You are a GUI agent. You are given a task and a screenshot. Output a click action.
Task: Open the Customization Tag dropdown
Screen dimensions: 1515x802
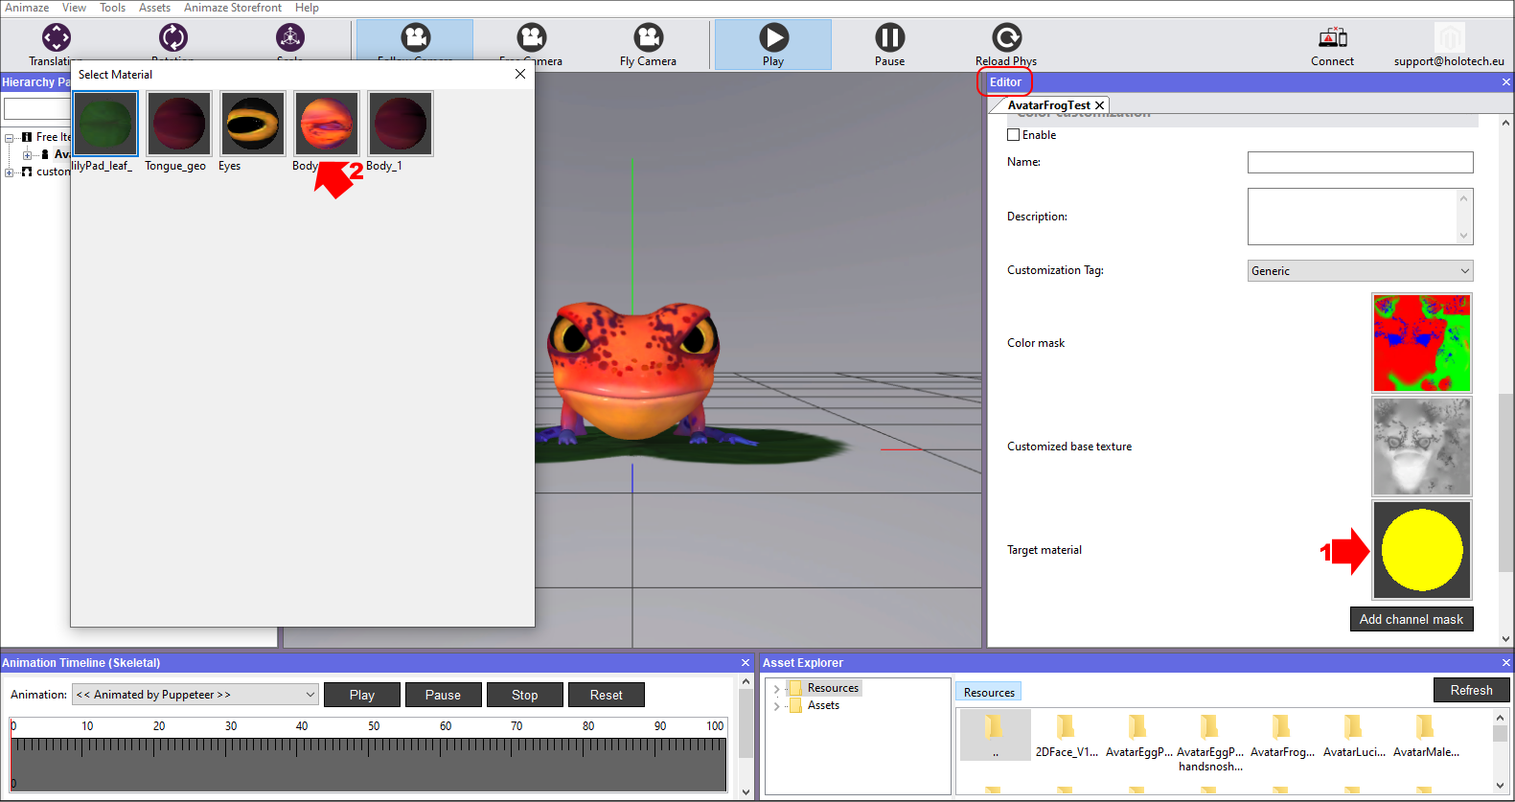(x=1360, y=271)
